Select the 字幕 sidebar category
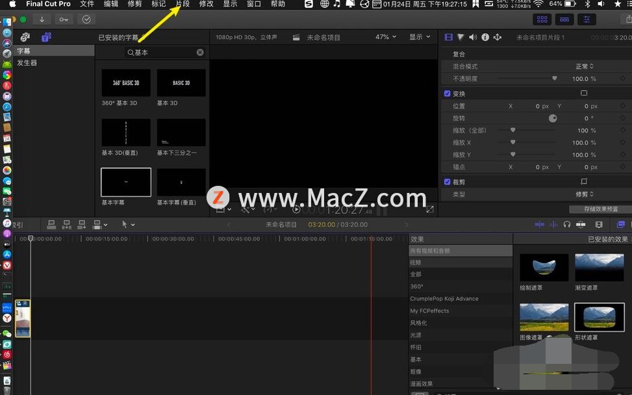Viewport: 632px width, 395px height. pos(54,51)
